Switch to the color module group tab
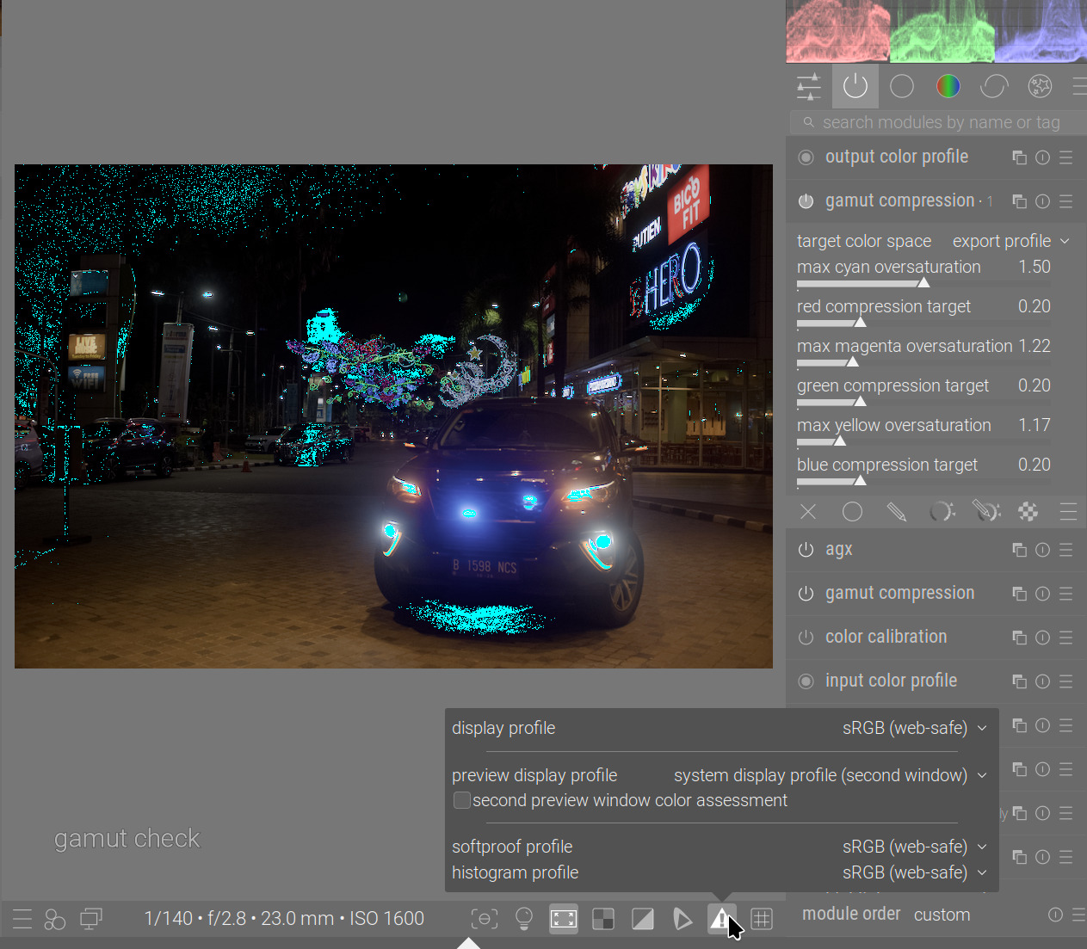The width and height of the screenshot is (1087, 949). pos(948,86)
